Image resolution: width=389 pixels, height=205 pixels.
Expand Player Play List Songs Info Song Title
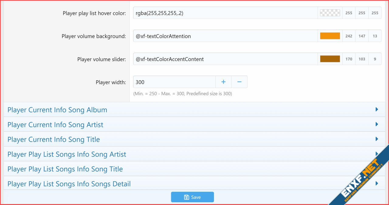[194, 169]
